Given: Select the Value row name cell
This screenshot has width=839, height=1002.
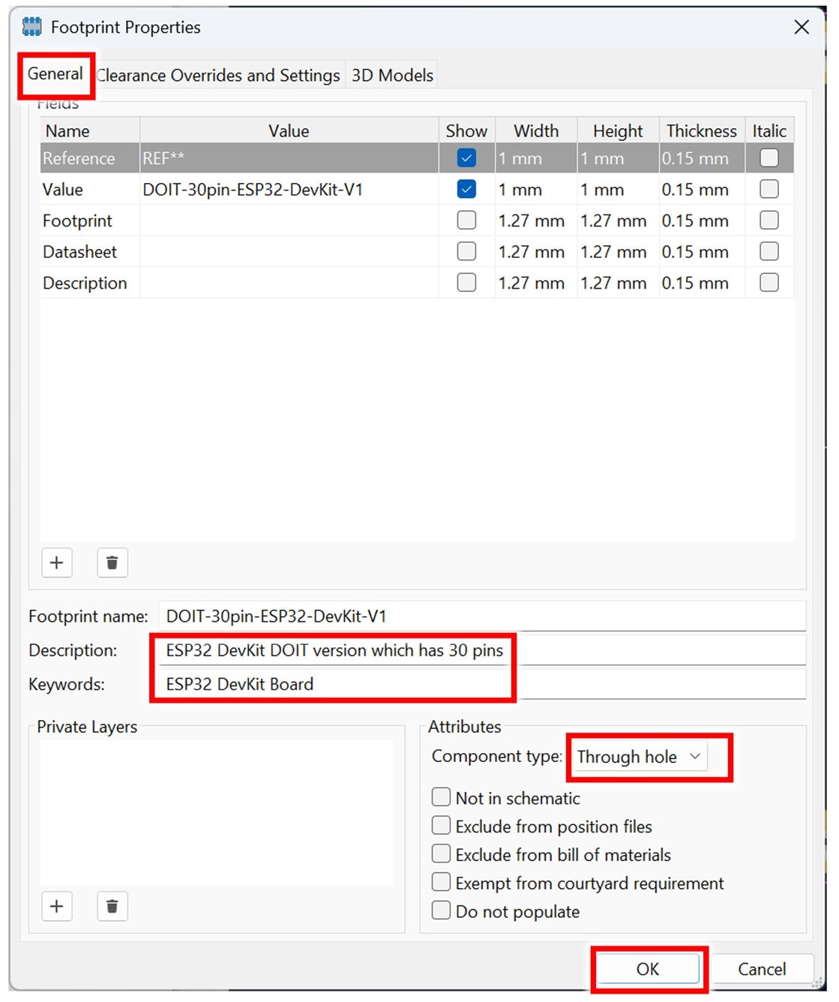Looking at the screenshot, I should click(x=90, y=189).
